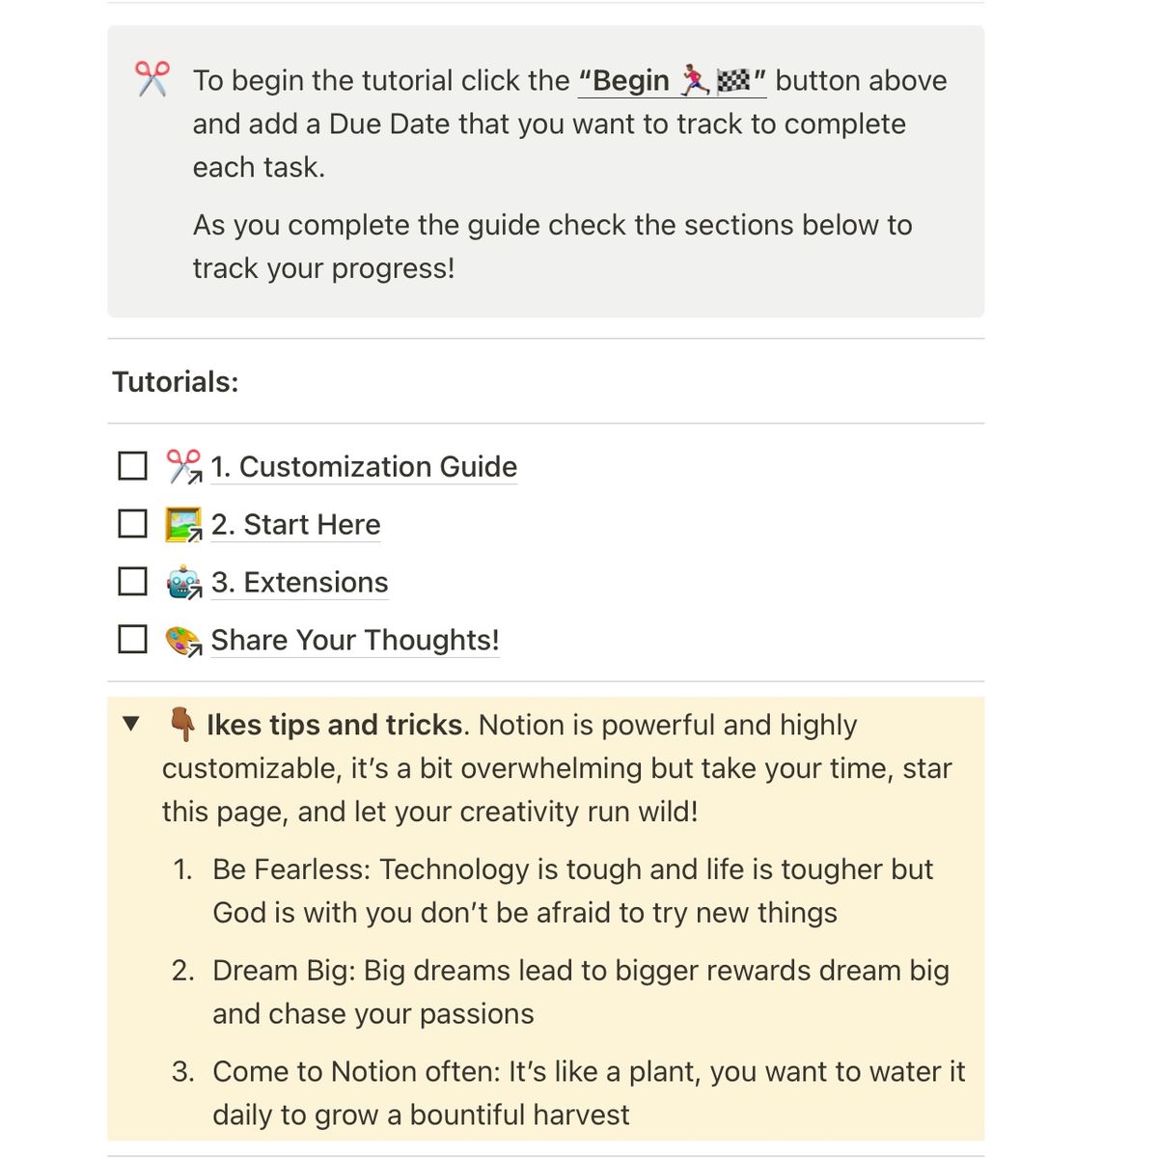Click the robot icon beside Extensions
This screenshot has width=1158, height=1158.
182,582
